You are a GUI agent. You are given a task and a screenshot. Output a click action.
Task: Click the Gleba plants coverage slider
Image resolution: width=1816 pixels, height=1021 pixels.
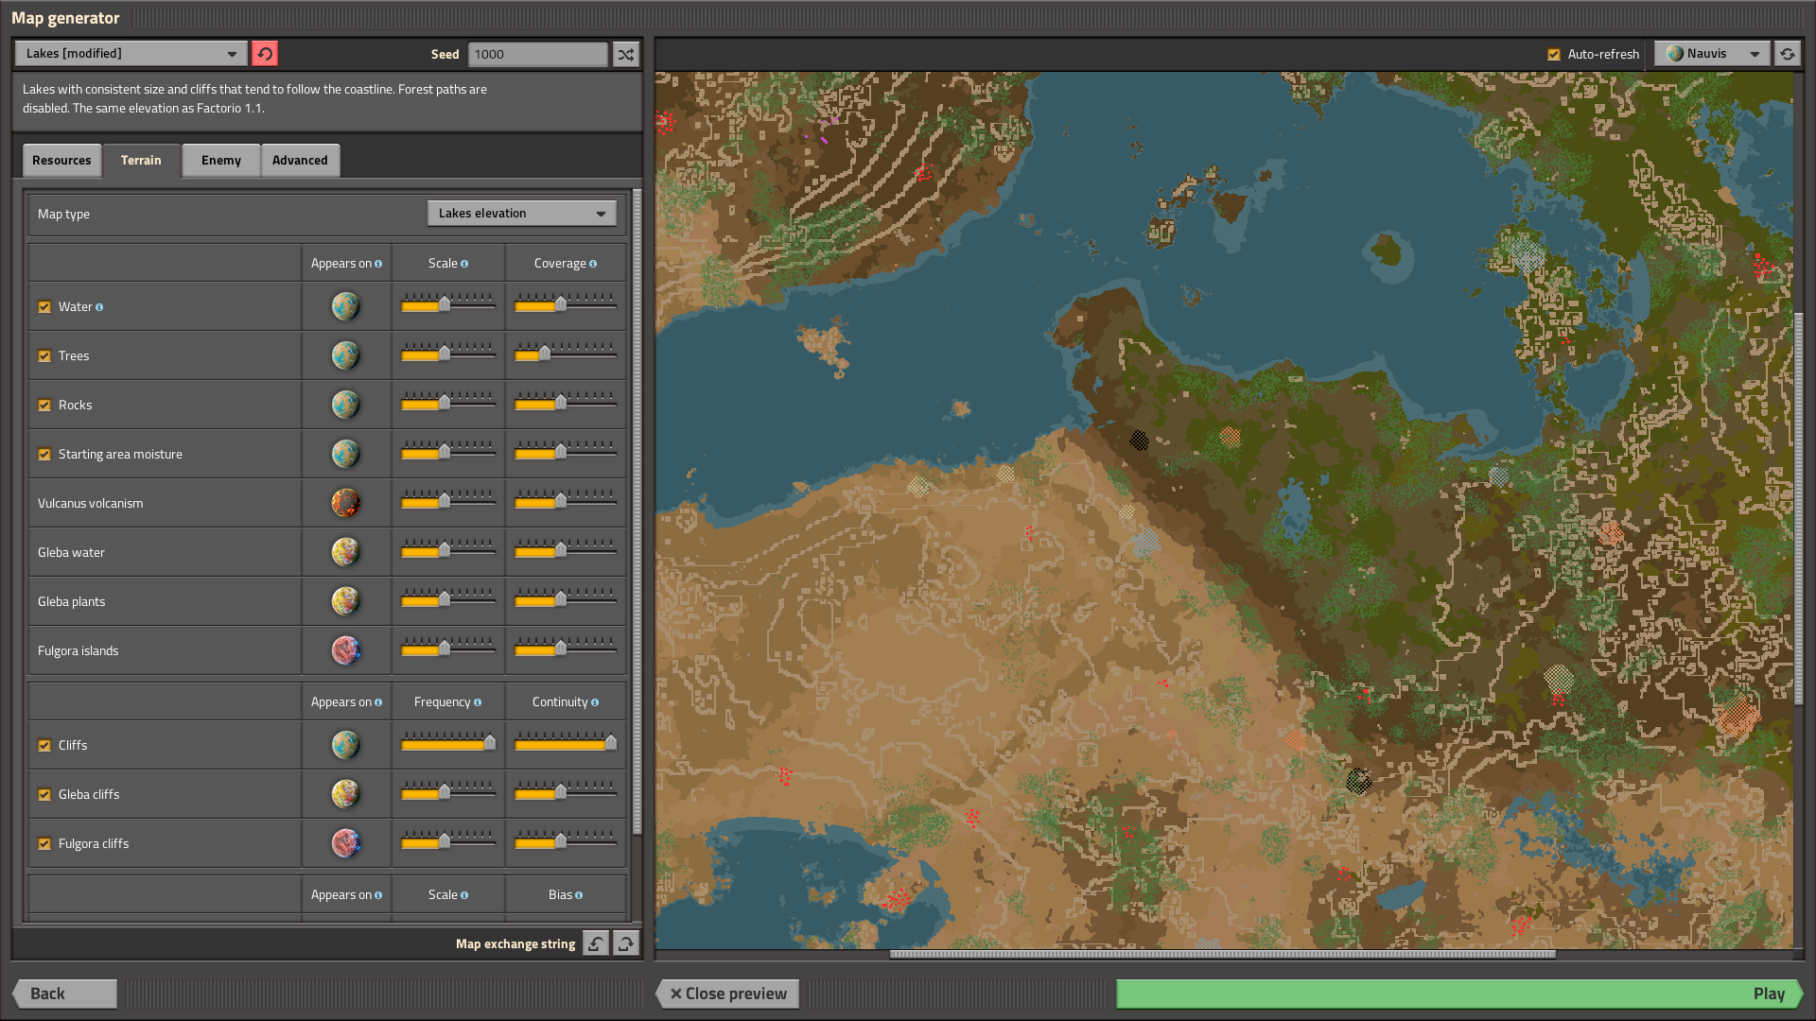(x=566, y=599)
